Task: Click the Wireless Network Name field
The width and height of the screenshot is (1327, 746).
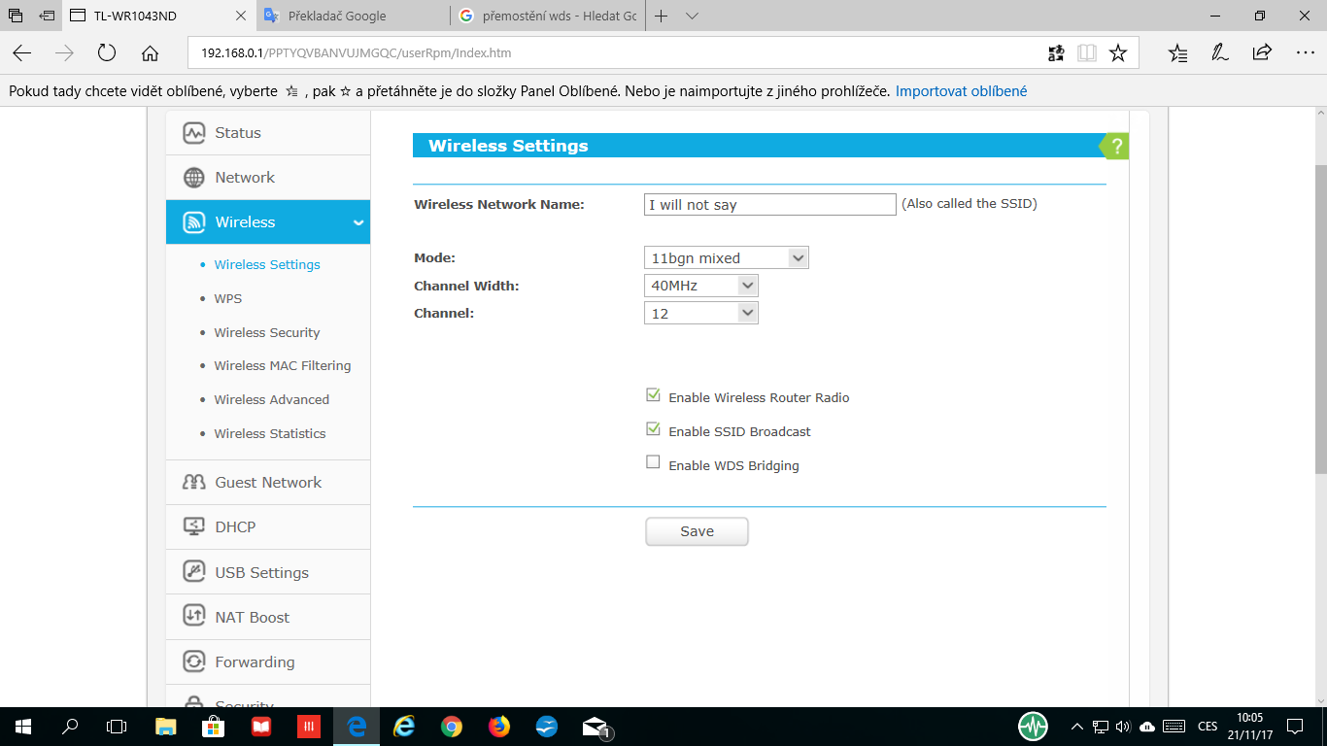Action: coord(769,204)
